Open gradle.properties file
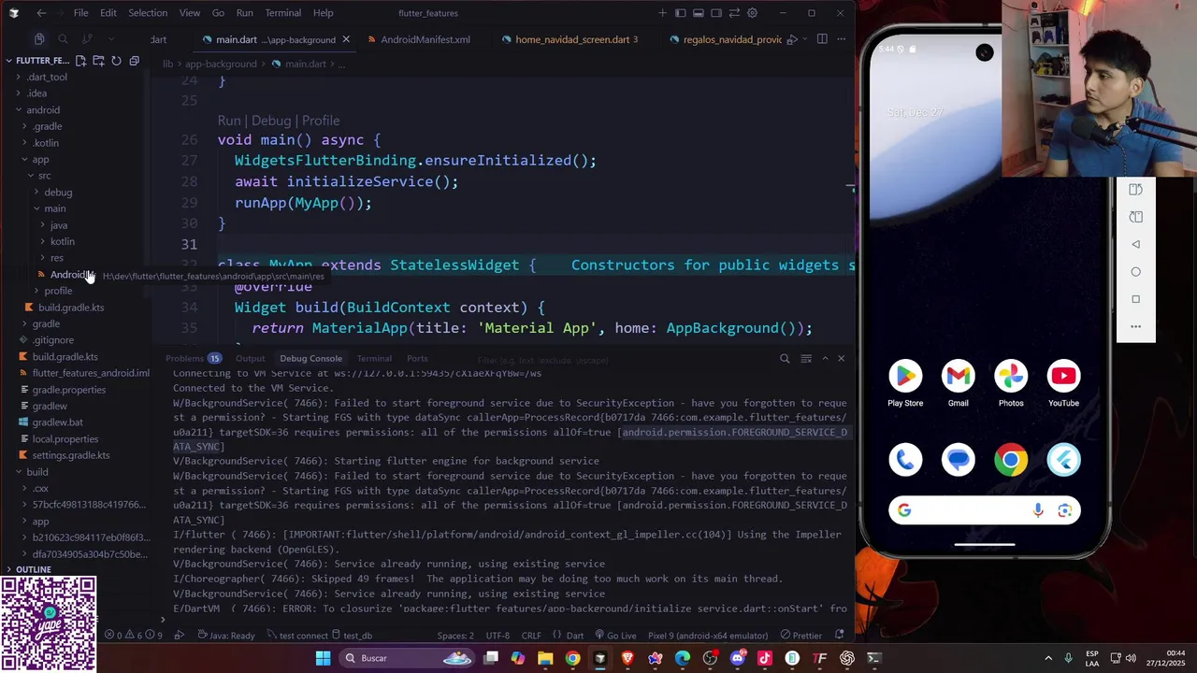This screenshot has width=1197, height=673. 68,390
